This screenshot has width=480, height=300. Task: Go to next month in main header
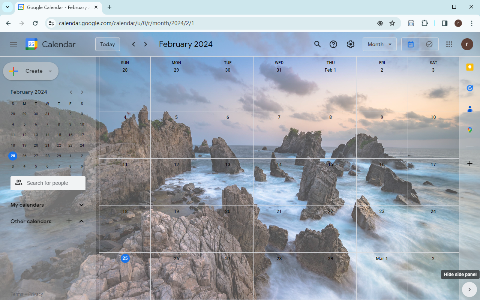click(145, 44)
